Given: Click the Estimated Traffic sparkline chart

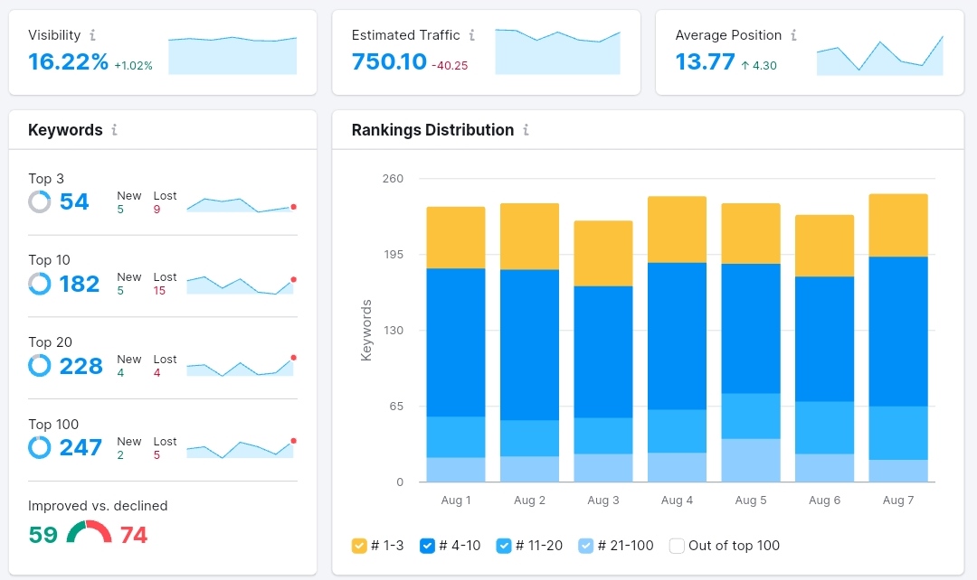Looking at the screenshot, I should tap(557, 51).
